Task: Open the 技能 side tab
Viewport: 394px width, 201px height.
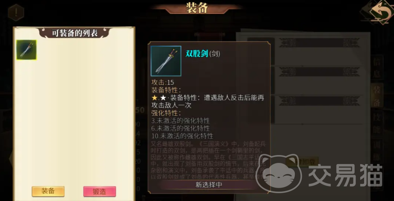Action: tap(377, 123)
